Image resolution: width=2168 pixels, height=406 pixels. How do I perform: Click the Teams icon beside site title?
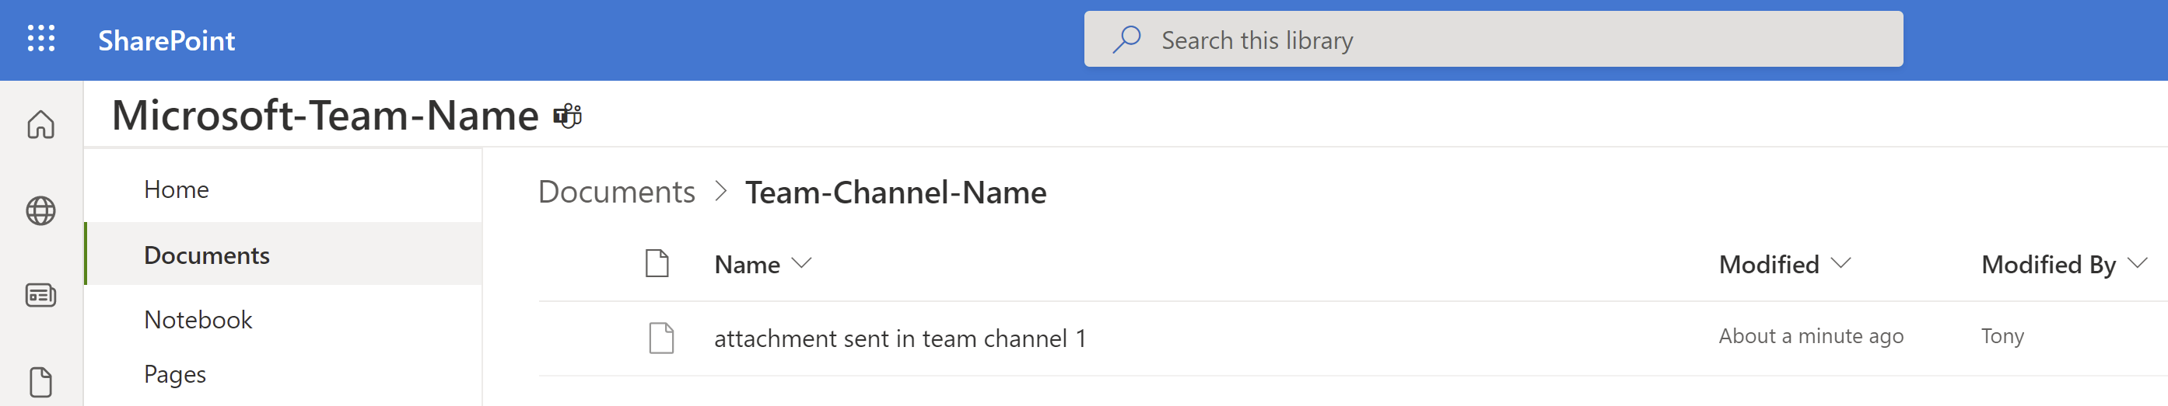click(x=567, y=116)
